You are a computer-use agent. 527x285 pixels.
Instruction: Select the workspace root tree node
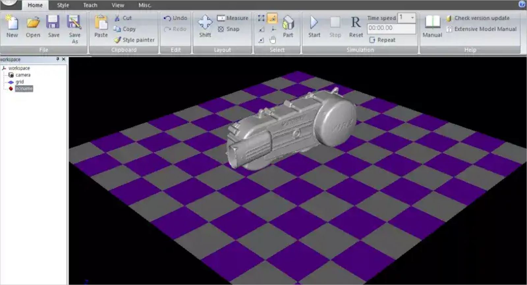point(19,68)
